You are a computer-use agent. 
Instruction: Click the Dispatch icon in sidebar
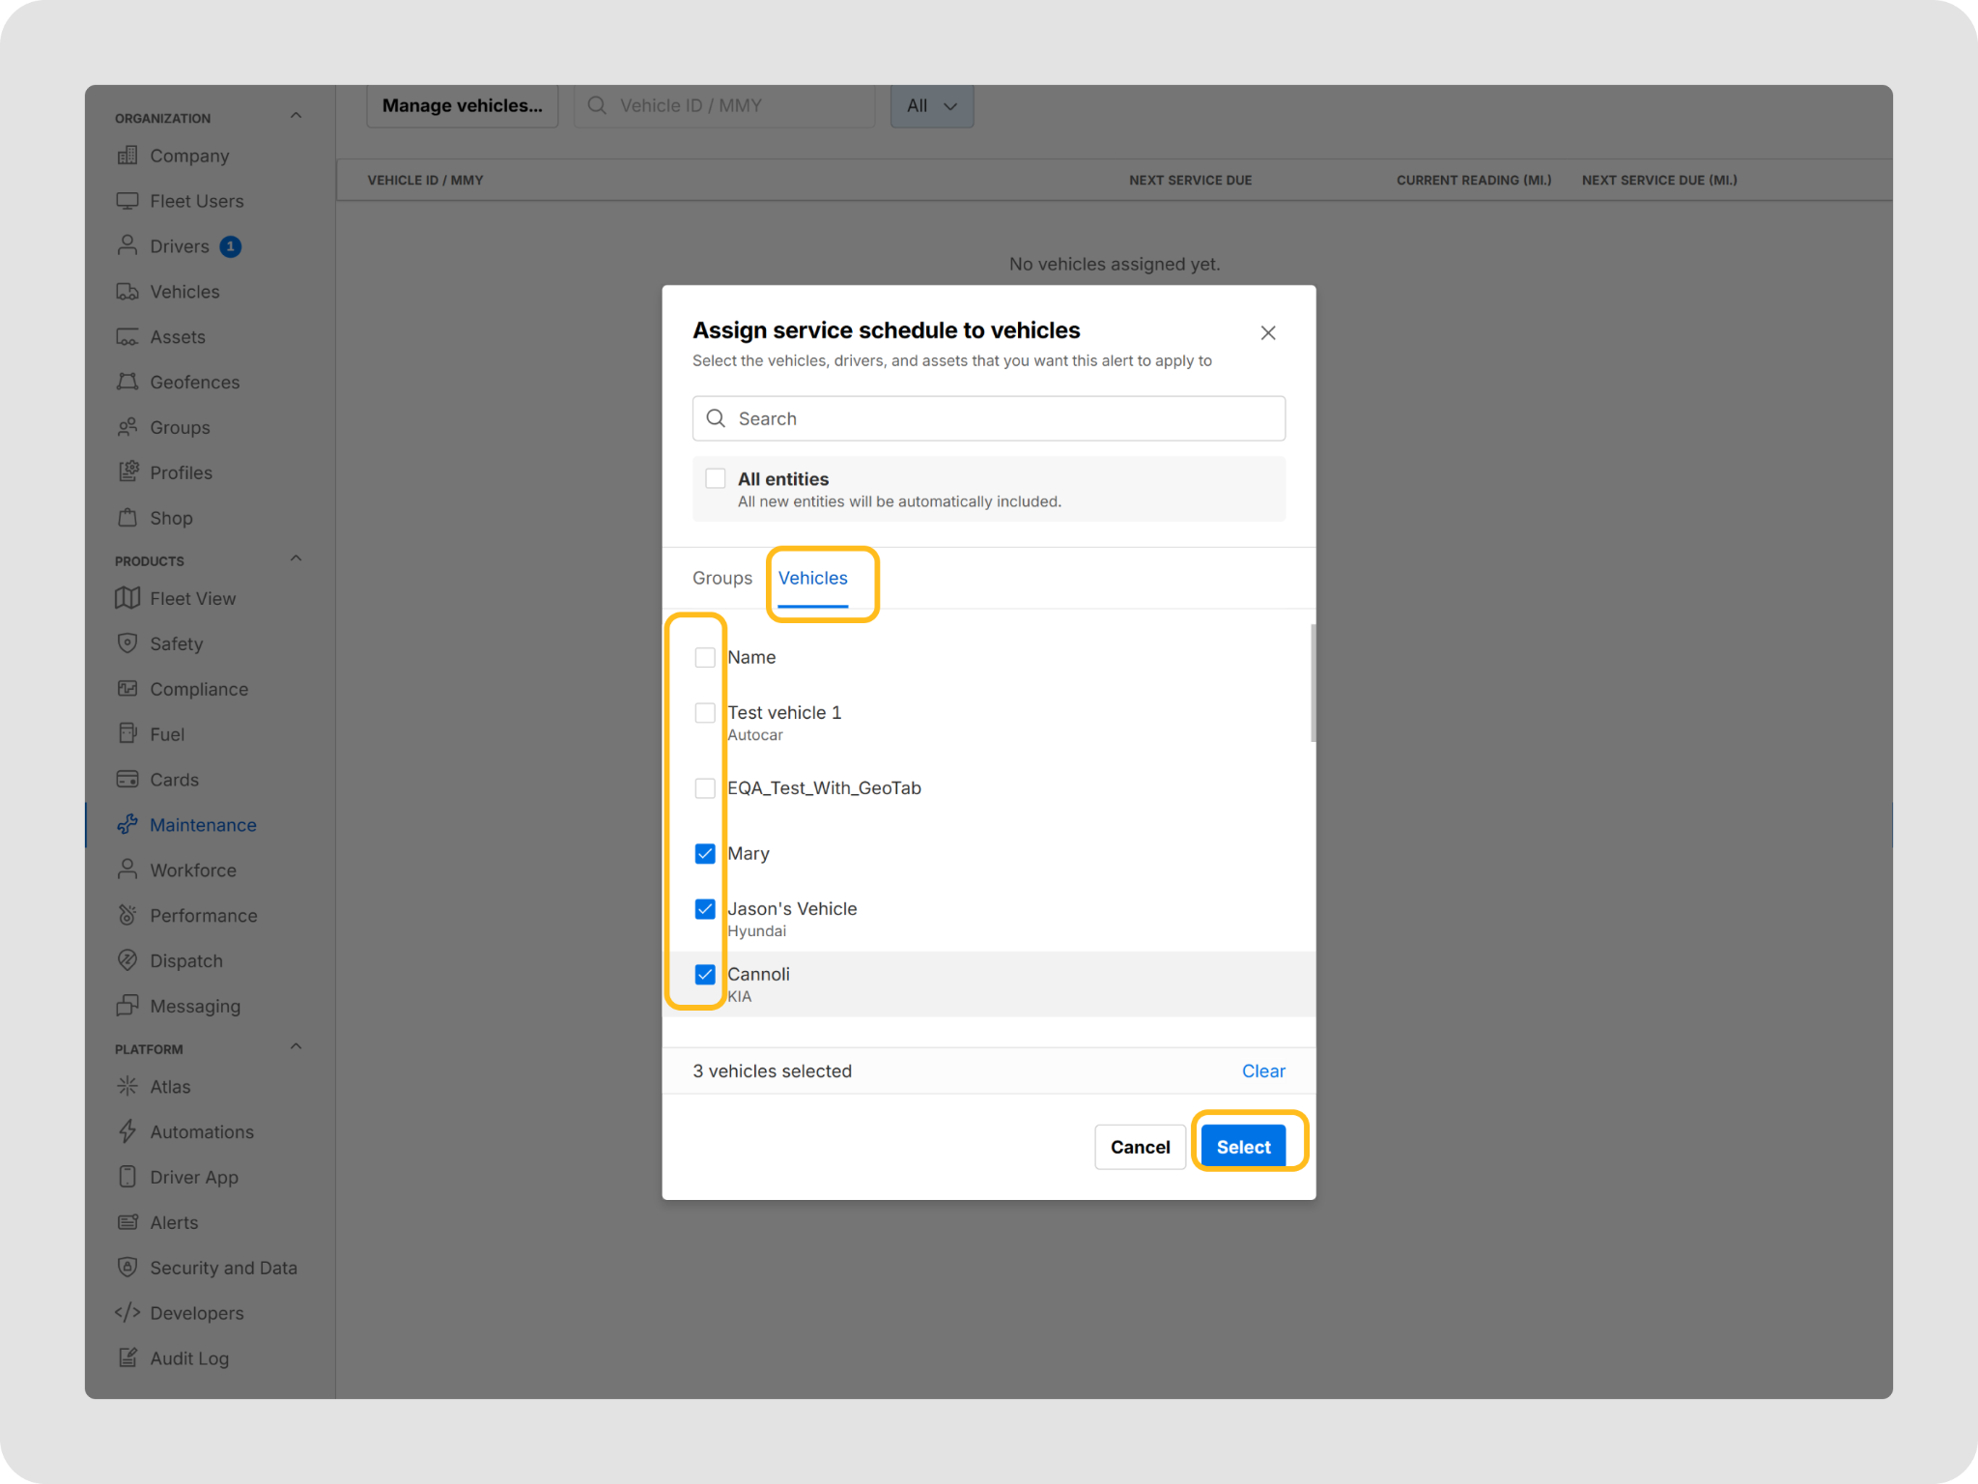point(127,960)
